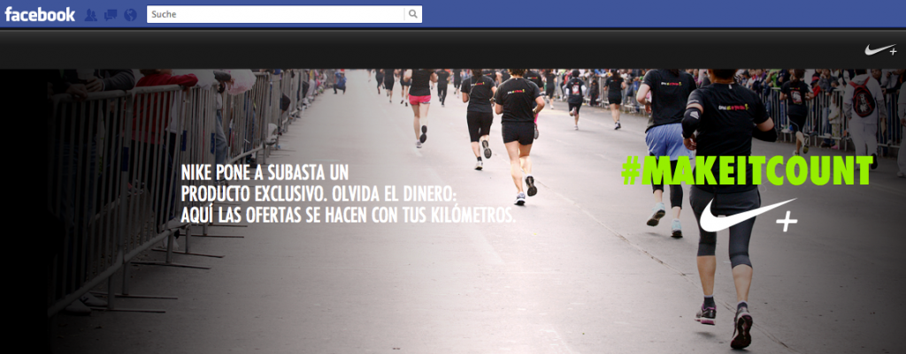Click the large white Nike+ swoosh logo

pos(749,216)
